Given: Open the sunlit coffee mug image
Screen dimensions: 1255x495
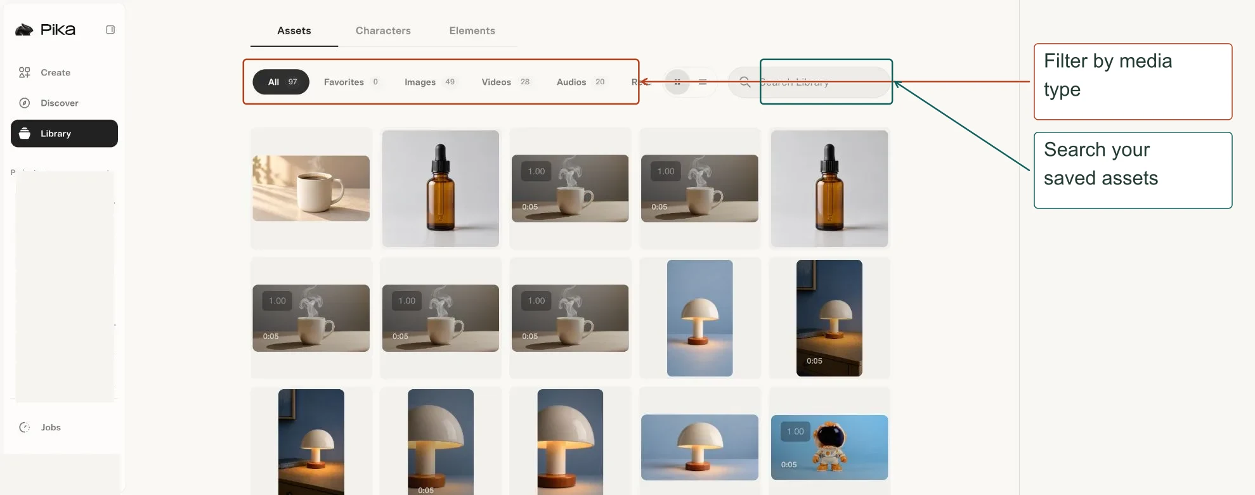Looking at the screenshot, I should pyautogui.click(x=311, y=188).
